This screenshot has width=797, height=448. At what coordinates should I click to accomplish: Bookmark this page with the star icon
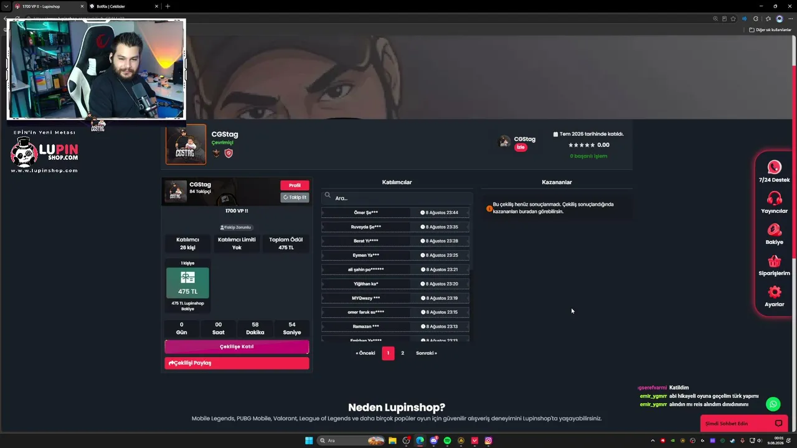point(733,19)
